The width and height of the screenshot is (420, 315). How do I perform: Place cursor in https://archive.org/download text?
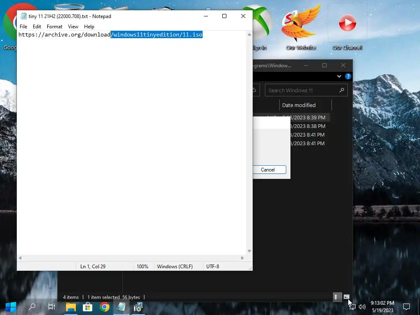pos(64,34)
